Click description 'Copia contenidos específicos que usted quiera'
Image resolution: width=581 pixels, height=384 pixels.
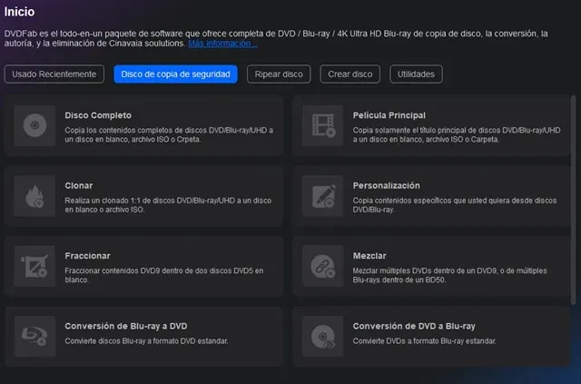455,205
